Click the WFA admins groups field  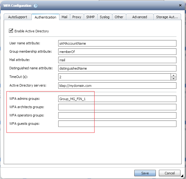(x=117, y=99)
